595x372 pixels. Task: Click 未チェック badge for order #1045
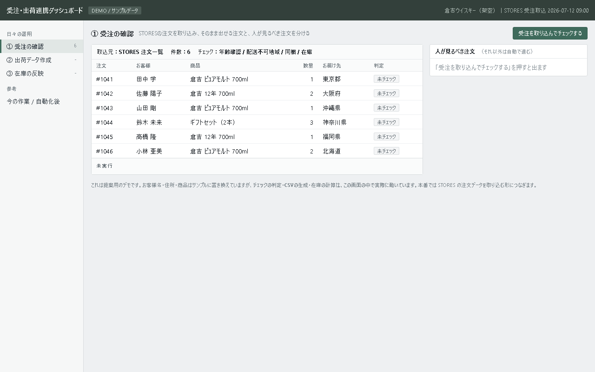[x=386, y=137]
